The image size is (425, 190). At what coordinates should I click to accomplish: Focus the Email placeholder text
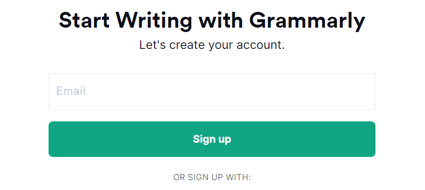click(x=71, y=91)
